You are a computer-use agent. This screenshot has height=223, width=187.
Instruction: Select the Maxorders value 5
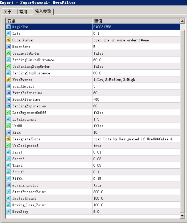coord(95,47)
